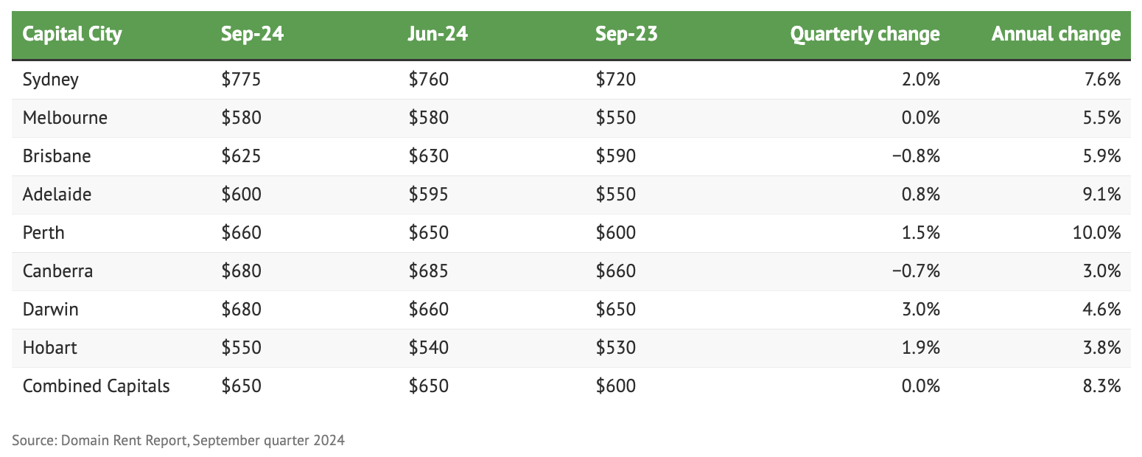Image resolution: width=1142 pixels, height=457 pixels.
Task: Click the Adelaide row label
Action: tap(57, 195)
